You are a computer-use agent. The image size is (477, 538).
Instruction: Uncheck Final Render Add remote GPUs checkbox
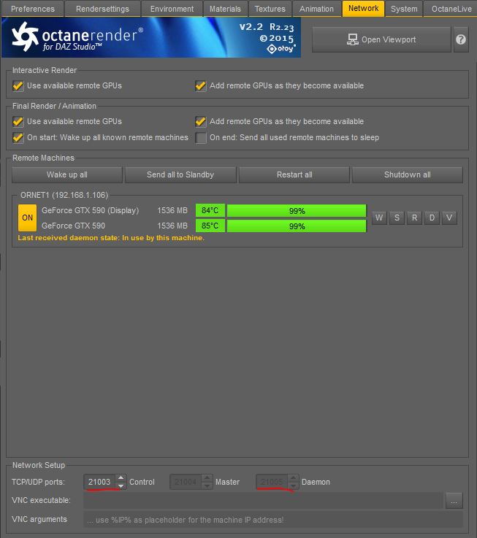(201, 121)
